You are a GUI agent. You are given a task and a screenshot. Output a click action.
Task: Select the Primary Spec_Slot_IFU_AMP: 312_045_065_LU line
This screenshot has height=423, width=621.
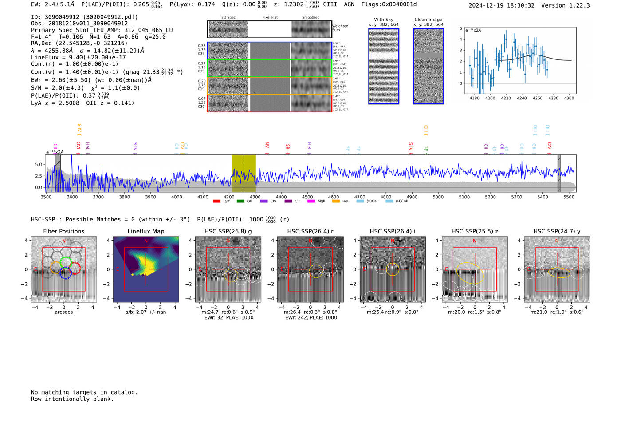[x=102, y=30]
